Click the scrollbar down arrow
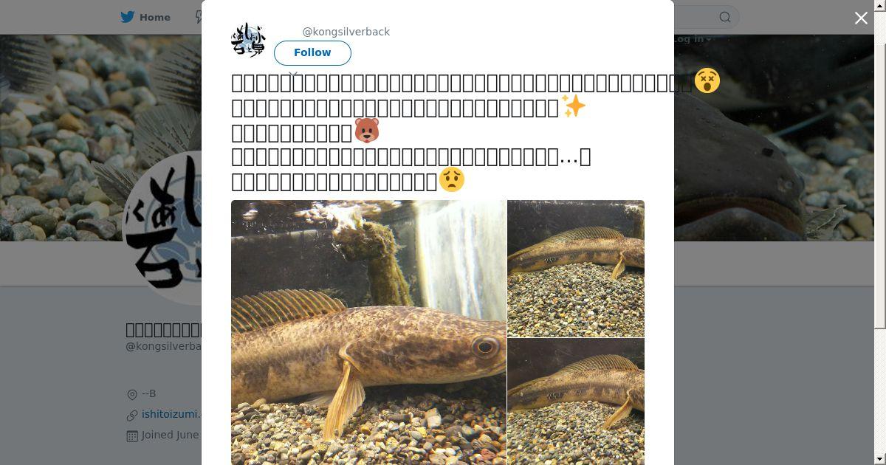Viewport: 886px width, 465px height. 880,459
